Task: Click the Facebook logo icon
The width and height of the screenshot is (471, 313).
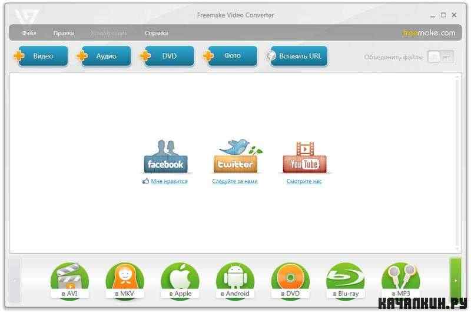Action: (x=165, y=156)
